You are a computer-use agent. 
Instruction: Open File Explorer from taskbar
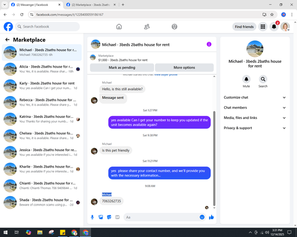click(x=40, y=232)
